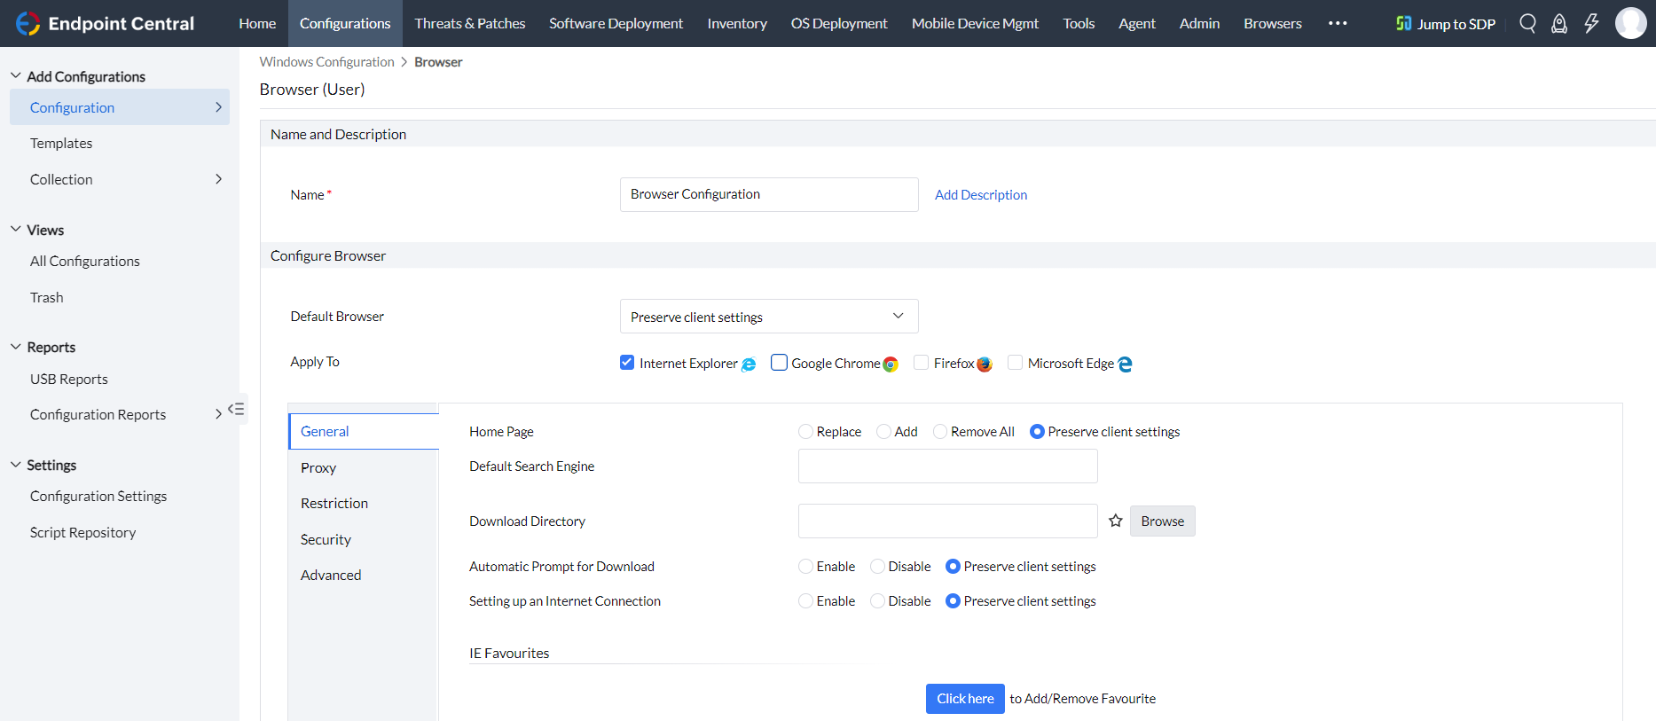
Task: Open the three-dots more menu
Action: pos(1338,23)
